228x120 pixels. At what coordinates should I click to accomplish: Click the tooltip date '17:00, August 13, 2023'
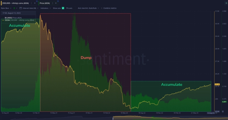coord(11,13)
